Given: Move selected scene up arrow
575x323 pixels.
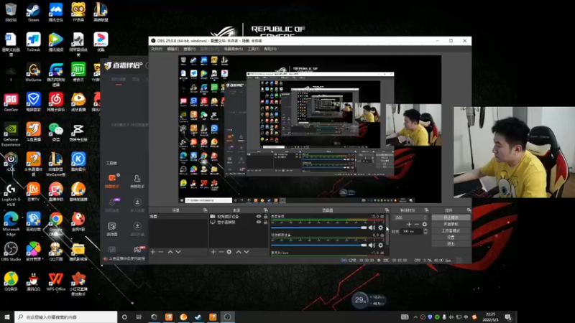Looking at the screenshot, I should click(x=170, y=252).
